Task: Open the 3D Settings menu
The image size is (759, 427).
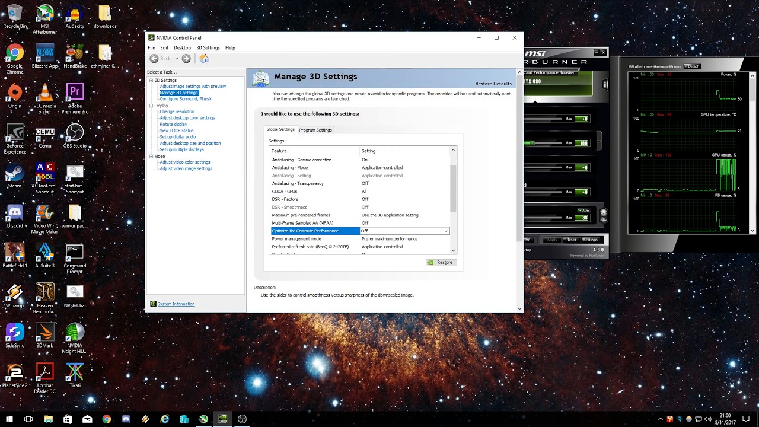Action: pos(208,47)
